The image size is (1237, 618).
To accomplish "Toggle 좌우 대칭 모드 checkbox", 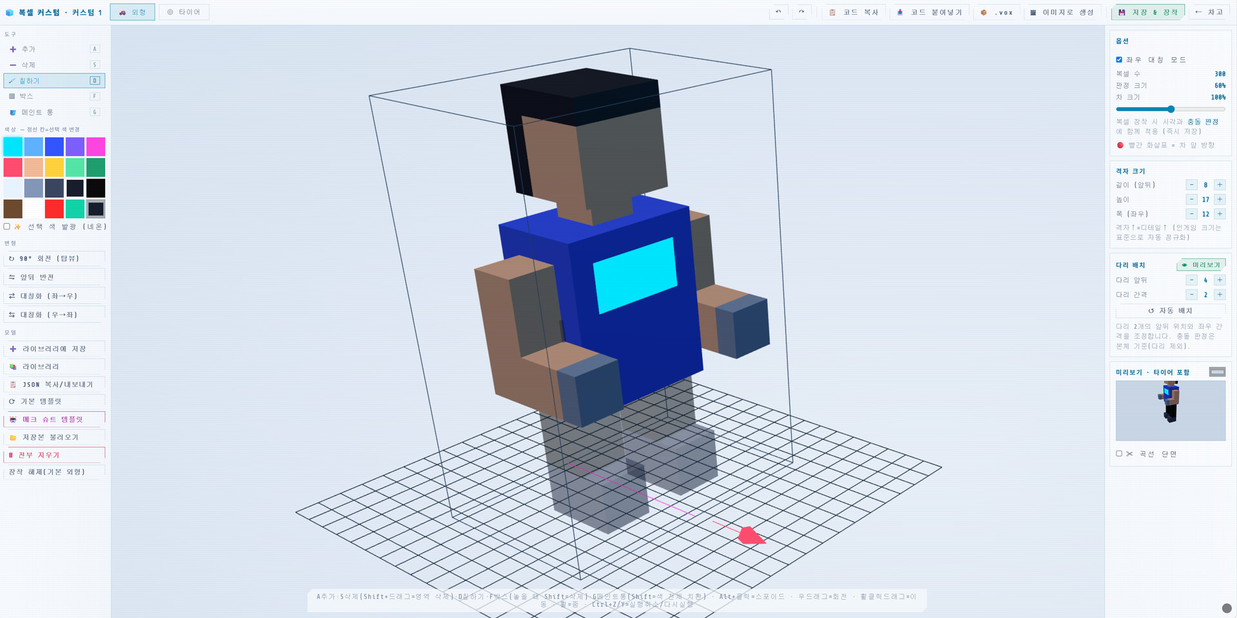I will (x=1119, y=60).
